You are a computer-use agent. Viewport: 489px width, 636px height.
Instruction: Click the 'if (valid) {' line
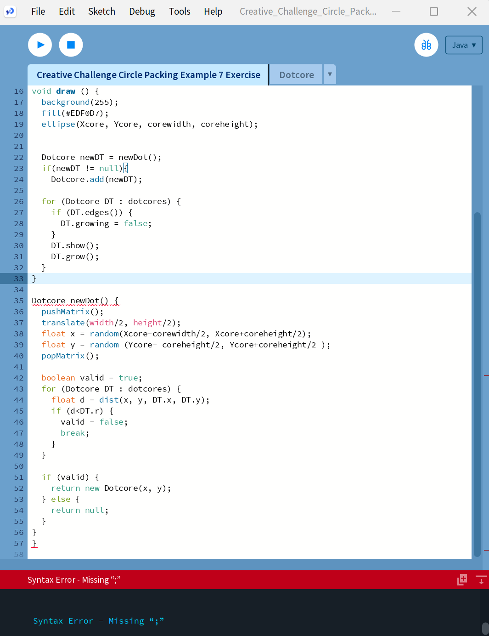70,477
